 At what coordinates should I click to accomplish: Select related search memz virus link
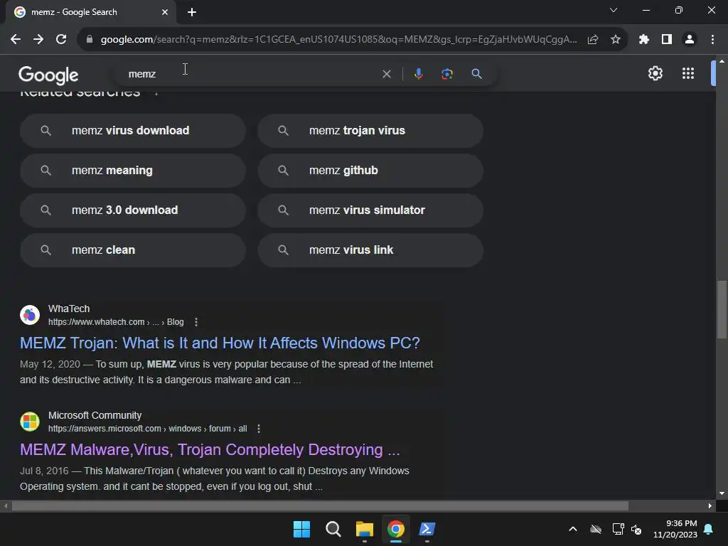pos(370,250)
